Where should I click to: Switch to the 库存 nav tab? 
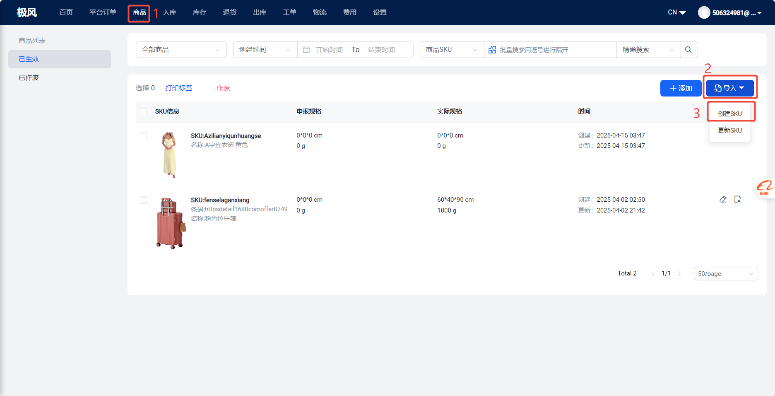click(x=200, y=12)
